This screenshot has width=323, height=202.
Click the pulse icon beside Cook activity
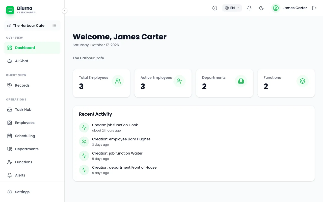(84, 128)
